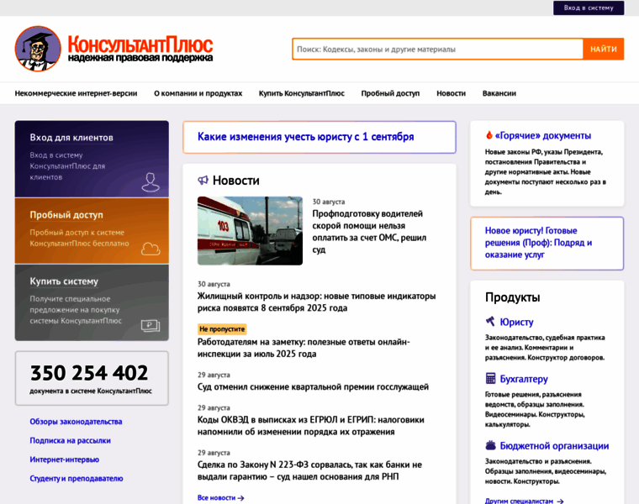Open Обзоры законодательства link
Screen dimensions: 639x504
pos(76,422)
